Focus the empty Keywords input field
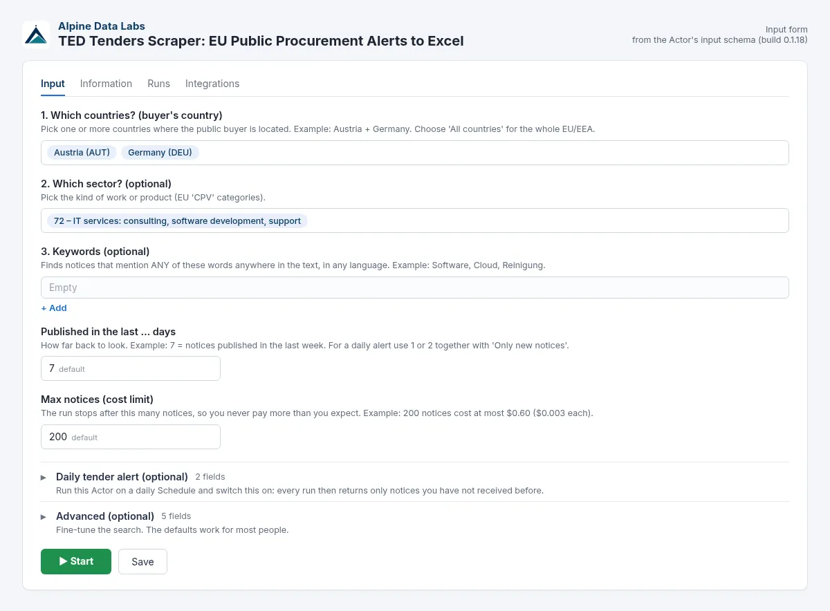 [415, 288]
